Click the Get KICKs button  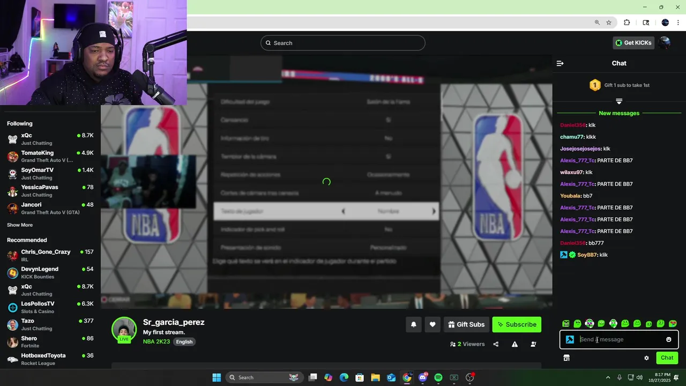(x=633, y=43)
